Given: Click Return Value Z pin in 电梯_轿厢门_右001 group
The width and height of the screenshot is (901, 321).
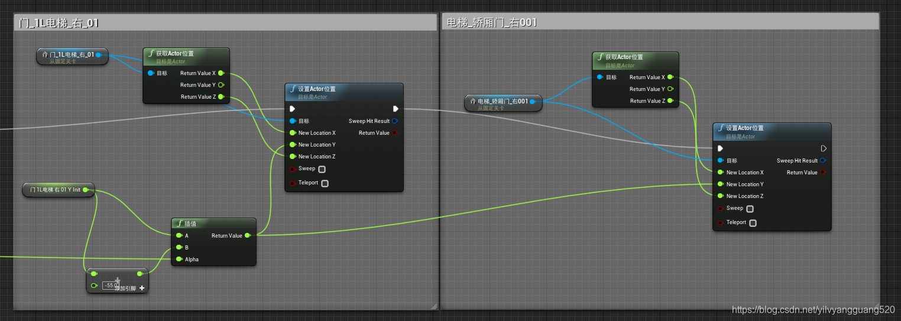Looking at the screenshot, I should click(670, 101).
